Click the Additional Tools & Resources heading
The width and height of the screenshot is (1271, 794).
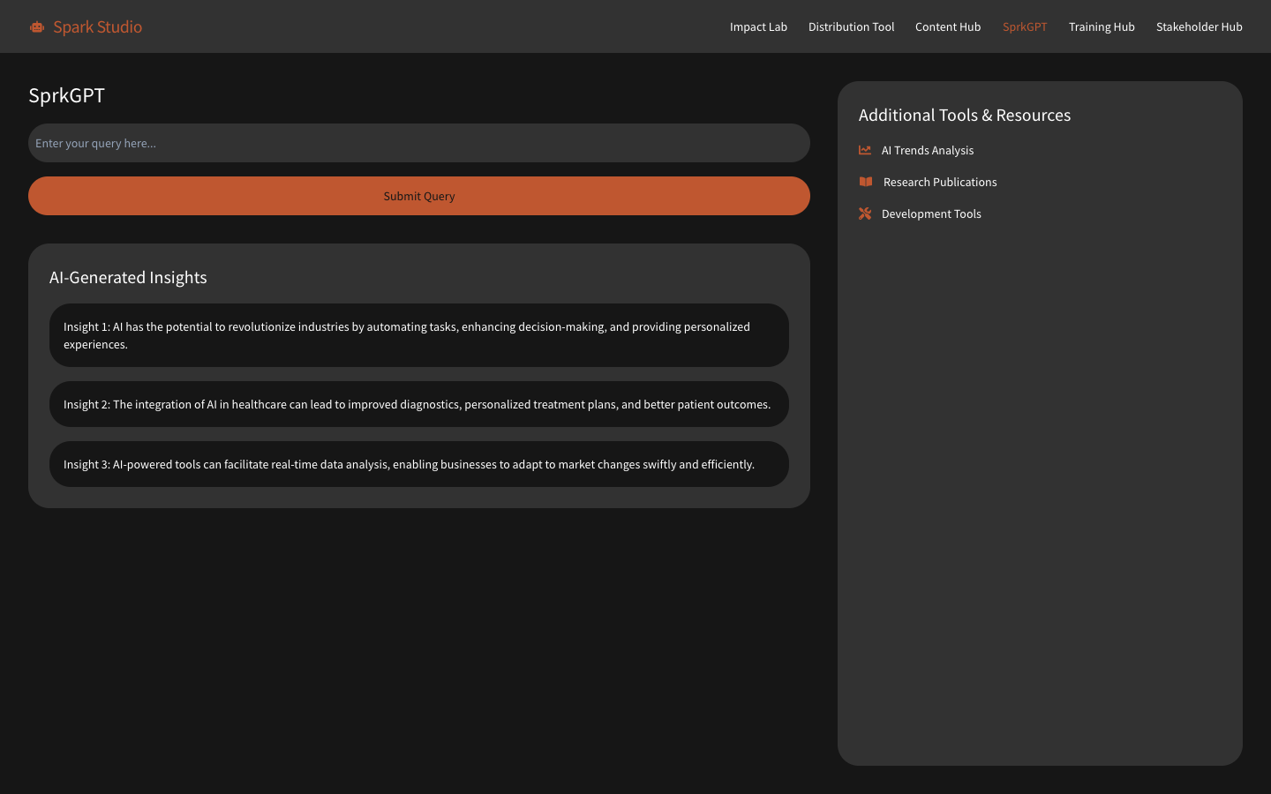[x=964, y=116]
